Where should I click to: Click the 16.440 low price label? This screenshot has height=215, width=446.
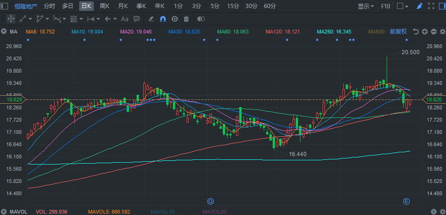tap(298, 154)
